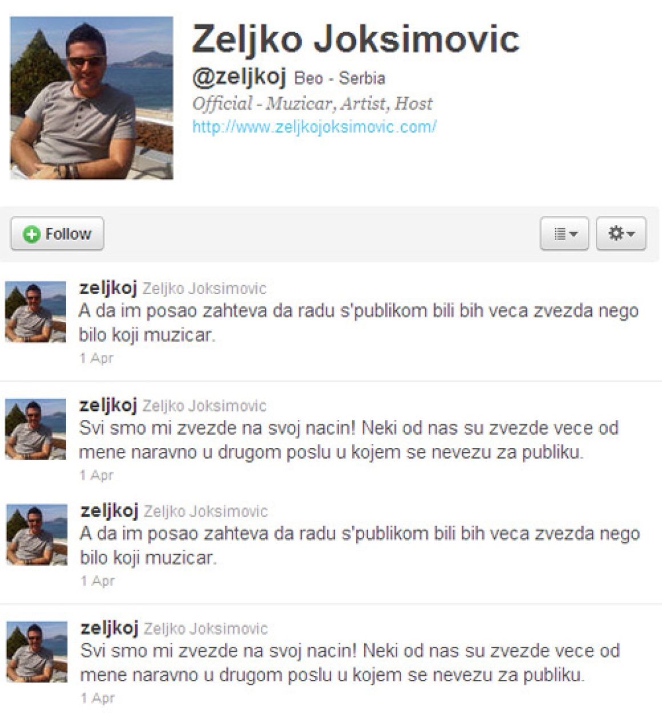Click the green plus icon on Follow
The width and height of the screenshot is (662, 713).
31,234
